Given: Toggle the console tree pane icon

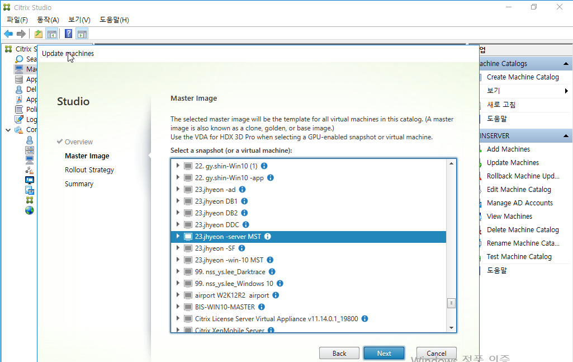Looking at the screenshot, I should click(x=52, y=34).
